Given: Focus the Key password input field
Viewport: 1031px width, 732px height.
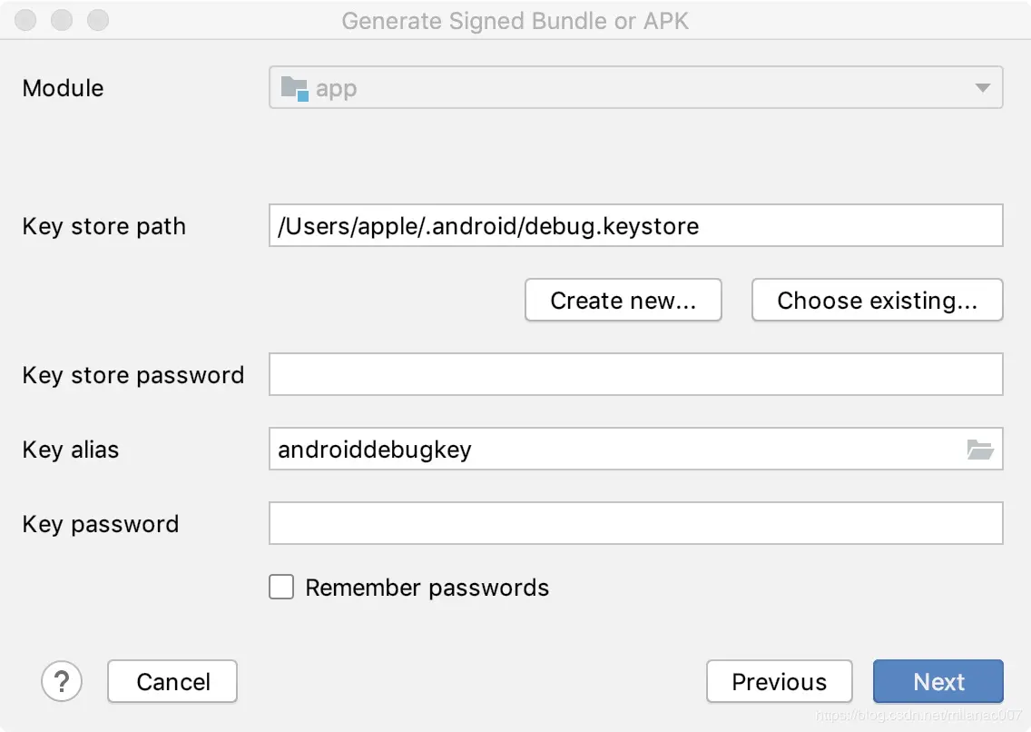Looking at the screenshot, I should click(635, 524).
